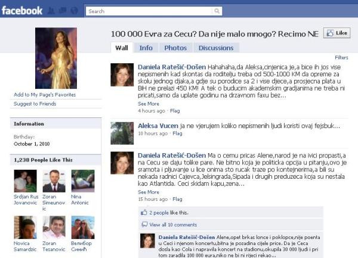Click the 10 hours ago timestamp
Viewport: 358px width, 258px height.
pyautogui.click(x=153, y=133)
